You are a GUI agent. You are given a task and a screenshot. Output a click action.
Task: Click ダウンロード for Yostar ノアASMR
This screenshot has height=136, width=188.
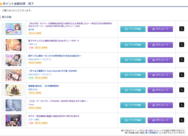160,105
